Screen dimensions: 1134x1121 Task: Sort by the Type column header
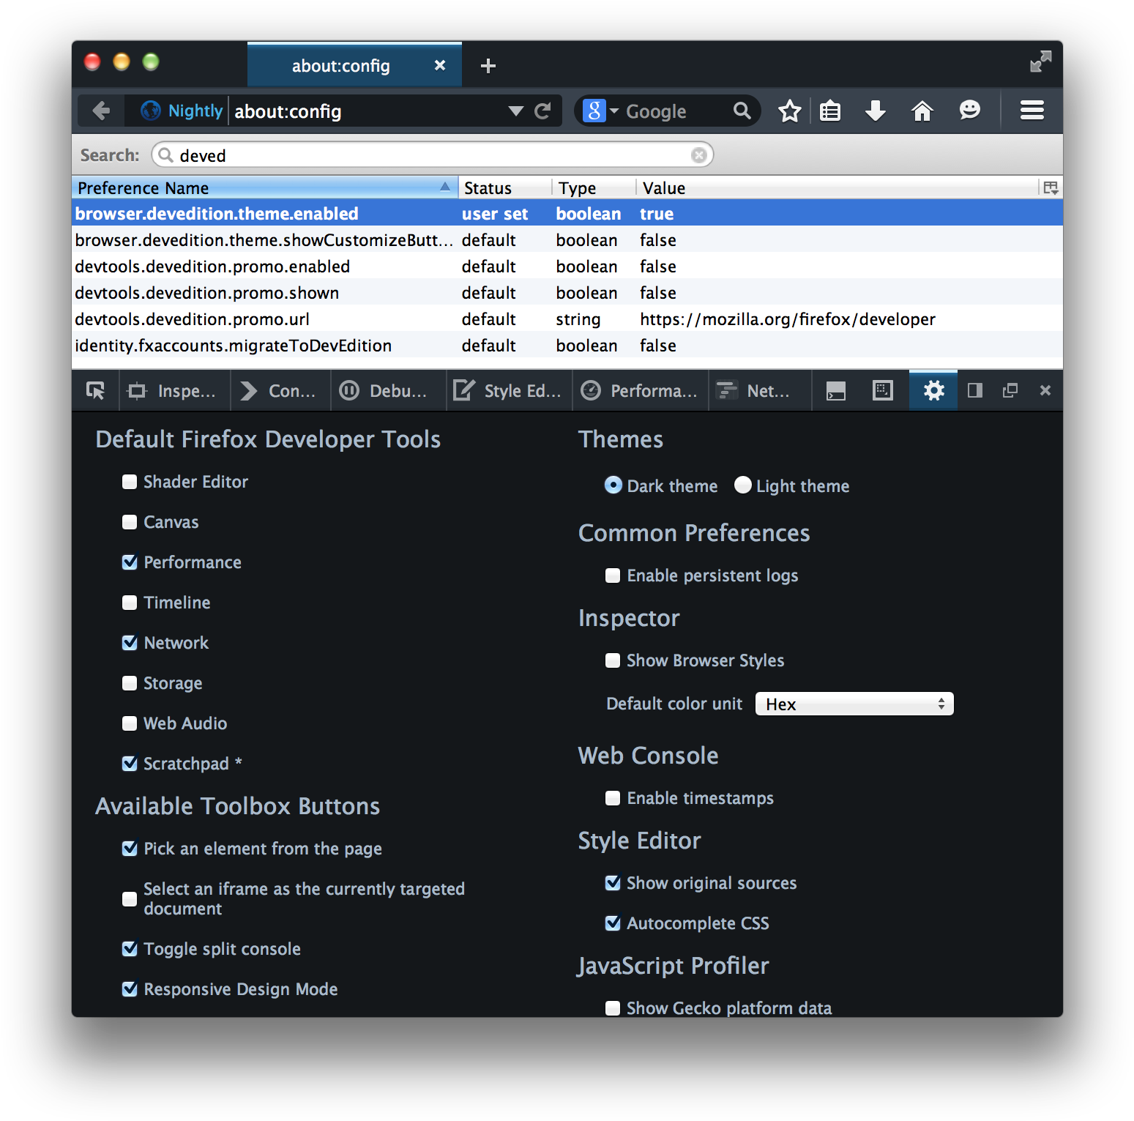(594, 187)
